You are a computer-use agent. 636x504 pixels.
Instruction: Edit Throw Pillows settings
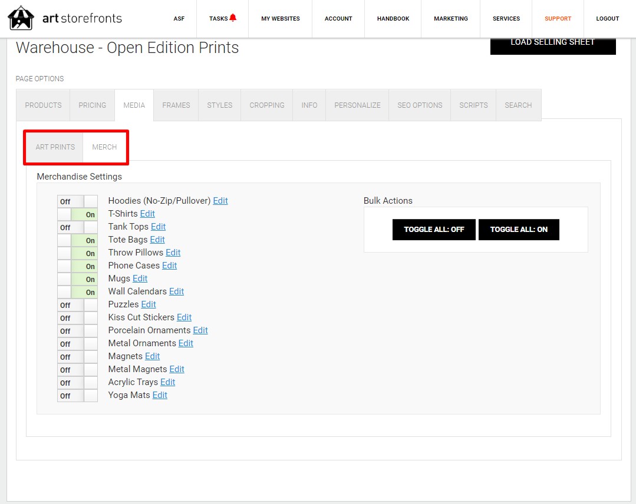point(173,253)
